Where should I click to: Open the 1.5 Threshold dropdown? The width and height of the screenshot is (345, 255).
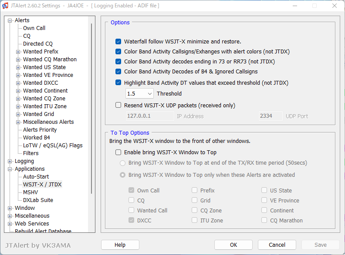[x=139, y=94]
